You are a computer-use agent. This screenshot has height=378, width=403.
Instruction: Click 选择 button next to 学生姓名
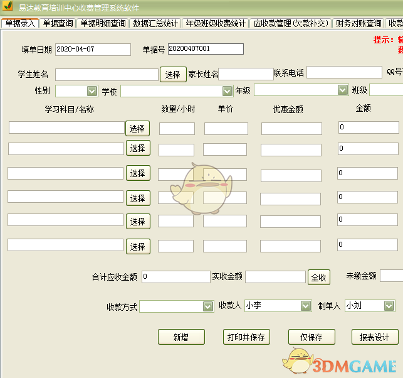pyautogui.click(x=173, y=75)
